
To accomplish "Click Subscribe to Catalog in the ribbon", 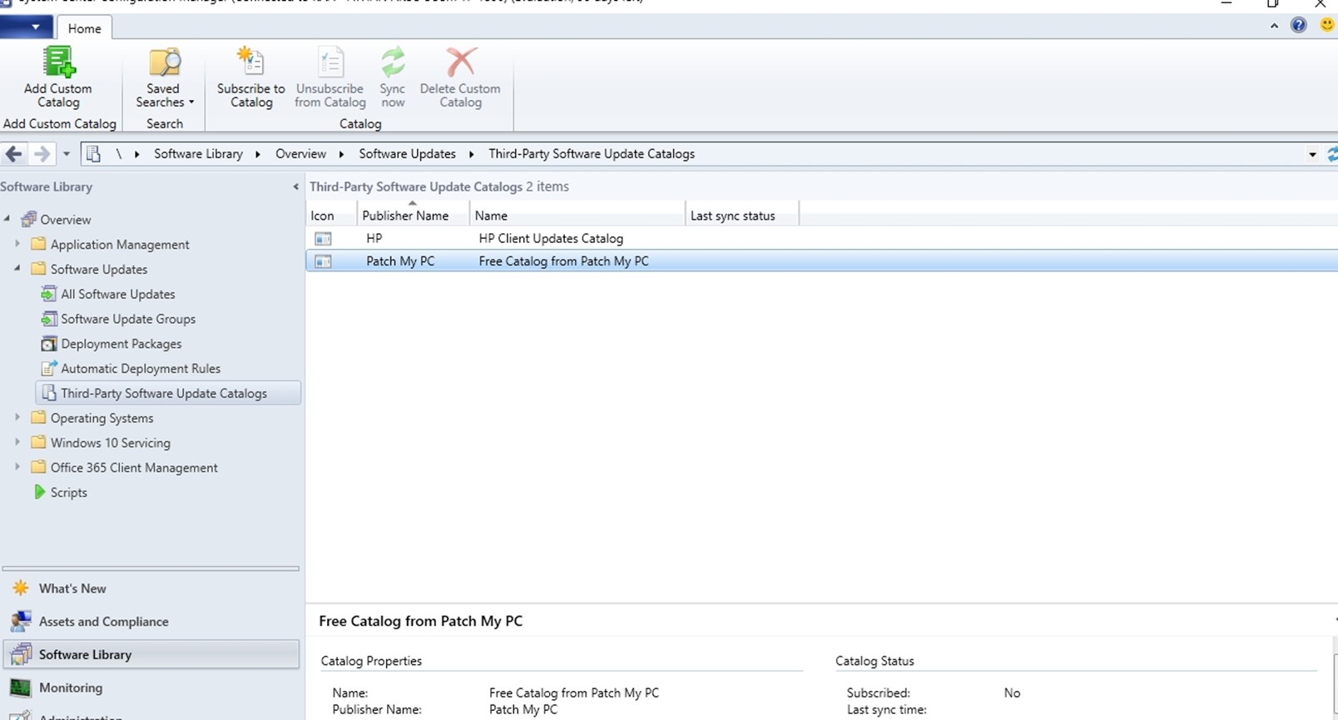I will pyautogui.click(x=250, y=77).
